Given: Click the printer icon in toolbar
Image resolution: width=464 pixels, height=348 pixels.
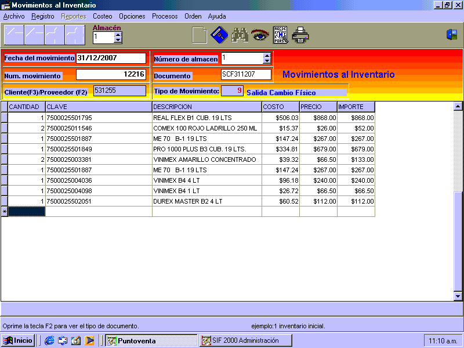Looking at the screenshot, I should 300,35.
